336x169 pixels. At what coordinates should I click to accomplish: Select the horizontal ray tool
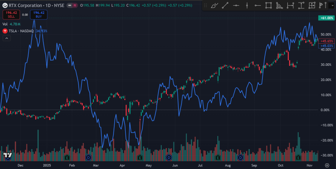258,5
